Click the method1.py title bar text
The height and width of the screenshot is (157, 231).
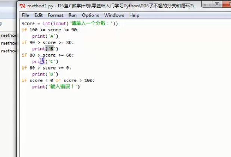tap(112, 6)
